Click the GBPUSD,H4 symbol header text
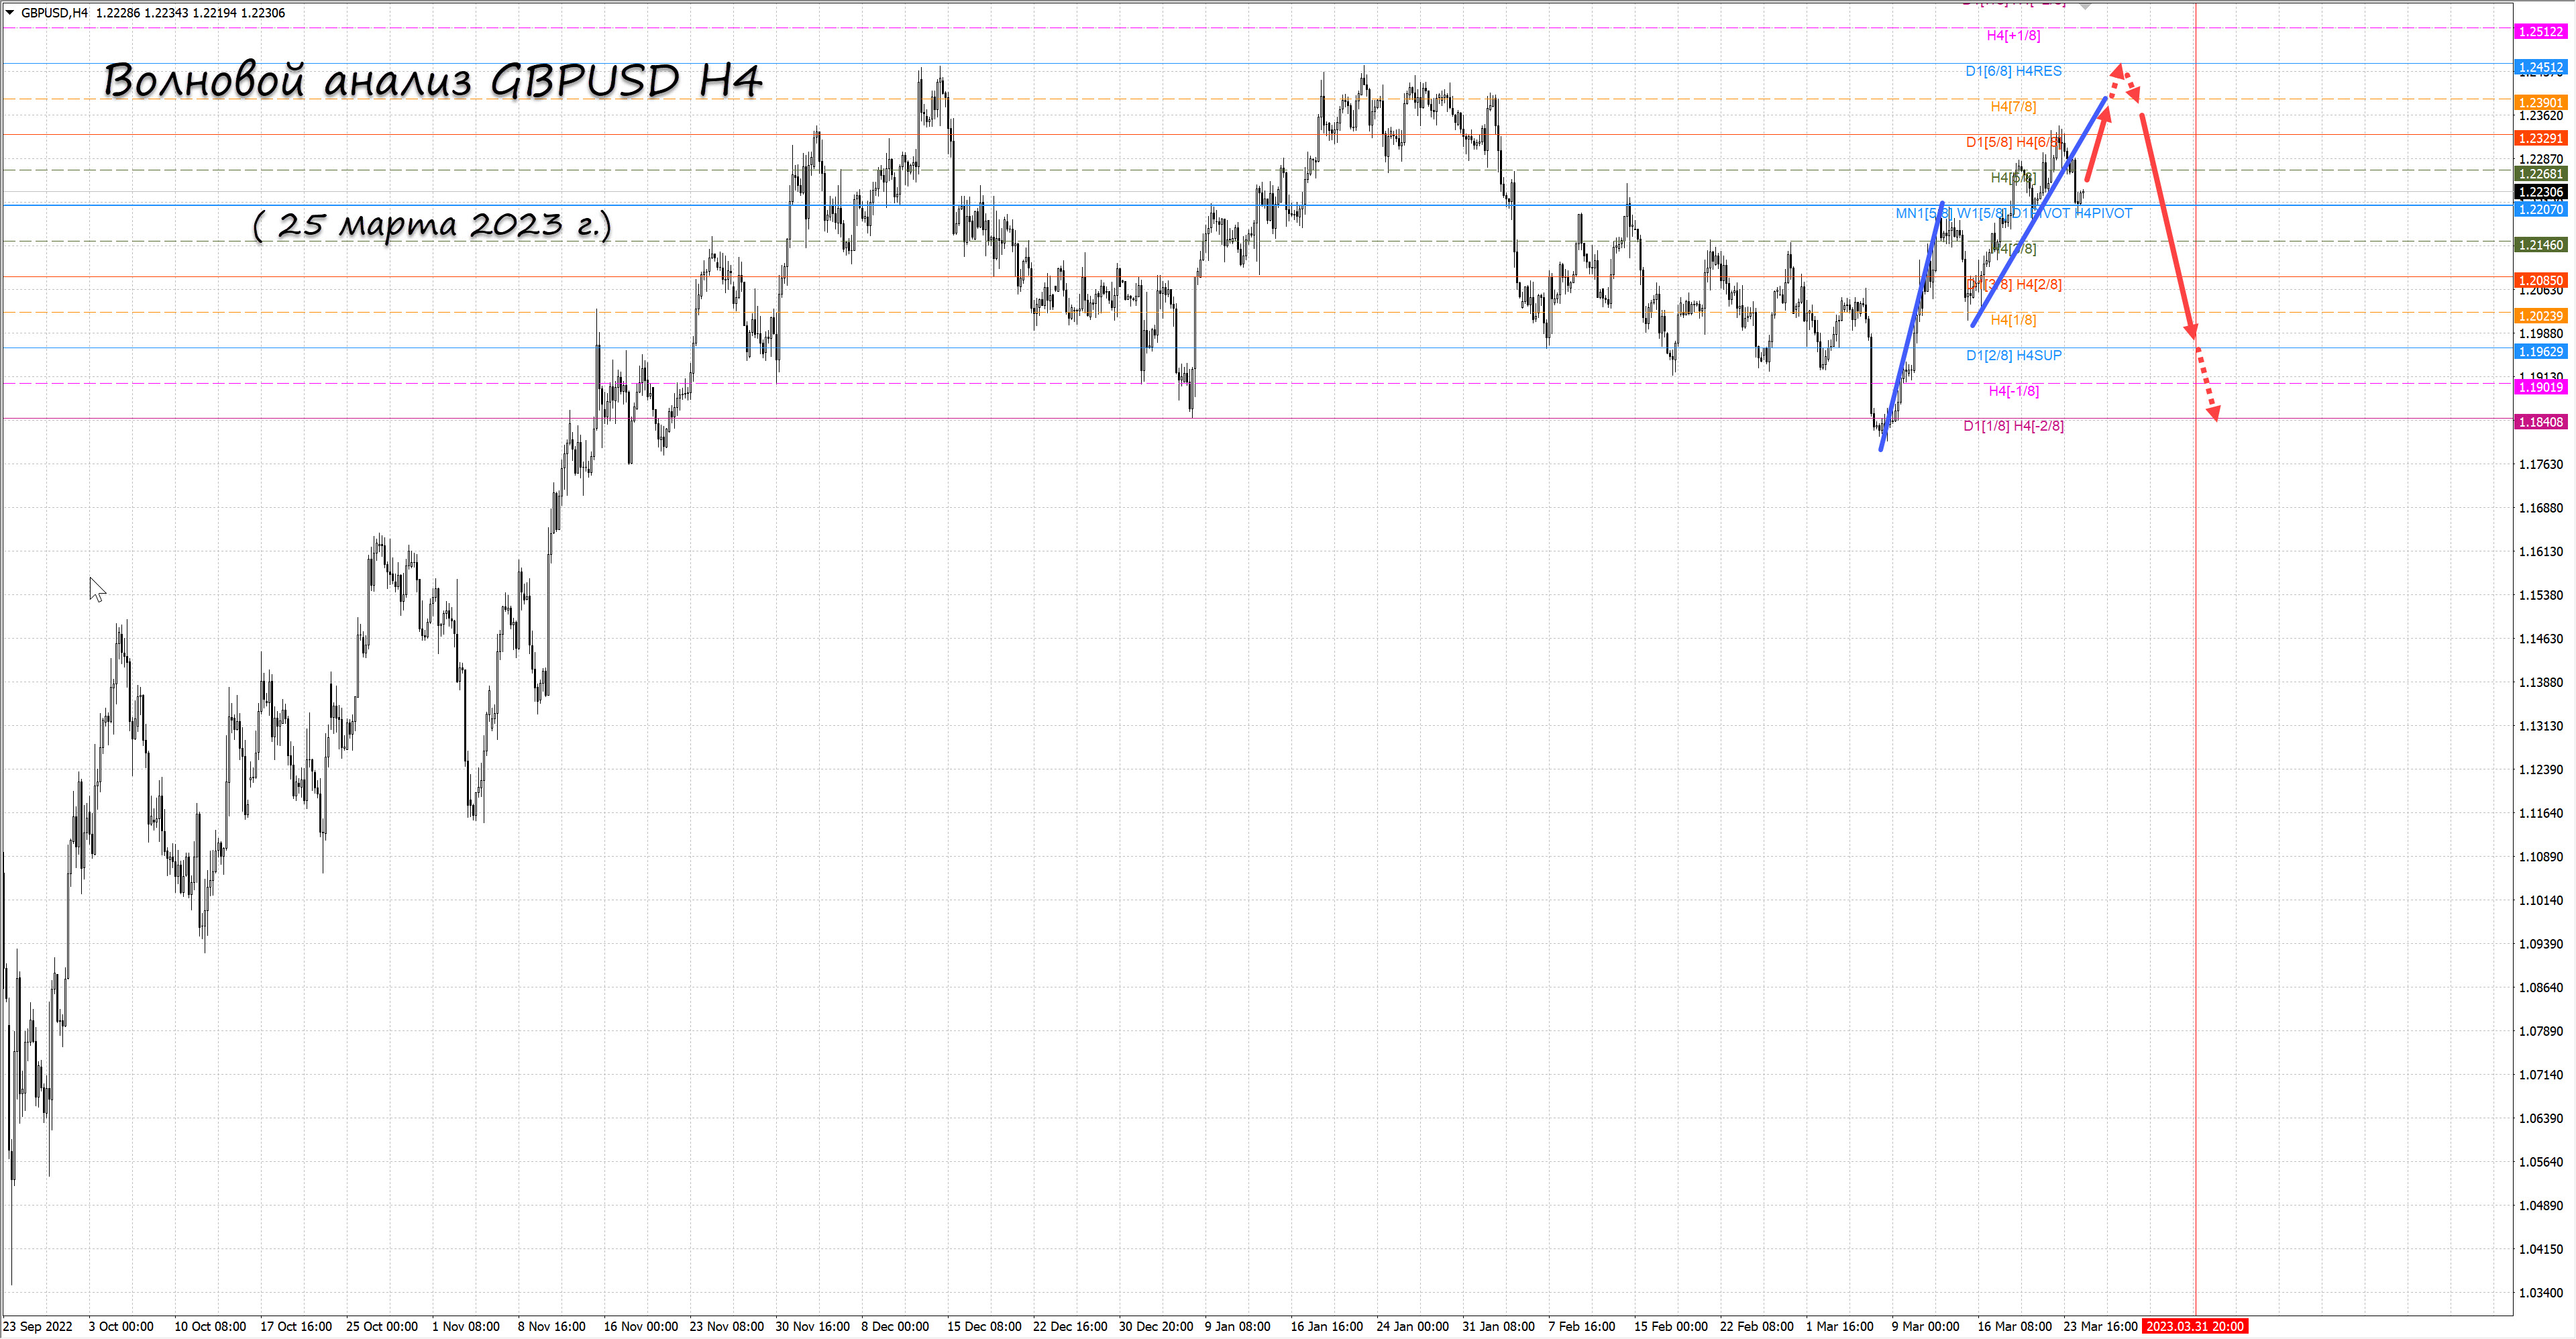This screenshot has width=2576, height=1339. coord(54,13)
